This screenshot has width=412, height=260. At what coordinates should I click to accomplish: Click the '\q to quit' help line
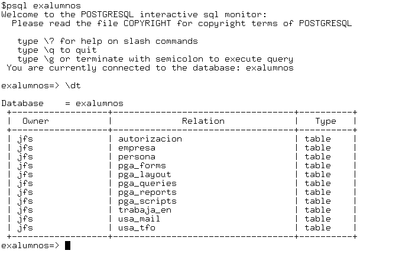click(57, 50)
